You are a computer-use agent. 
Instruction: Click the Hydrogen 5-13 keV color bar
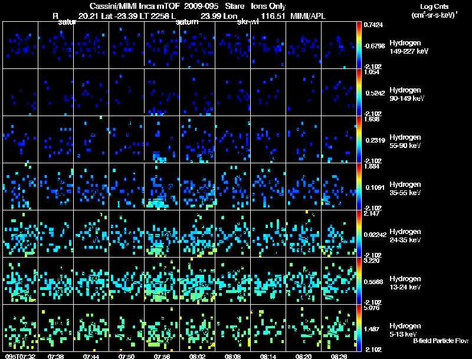pyautogui.click(x=359, y=328)
